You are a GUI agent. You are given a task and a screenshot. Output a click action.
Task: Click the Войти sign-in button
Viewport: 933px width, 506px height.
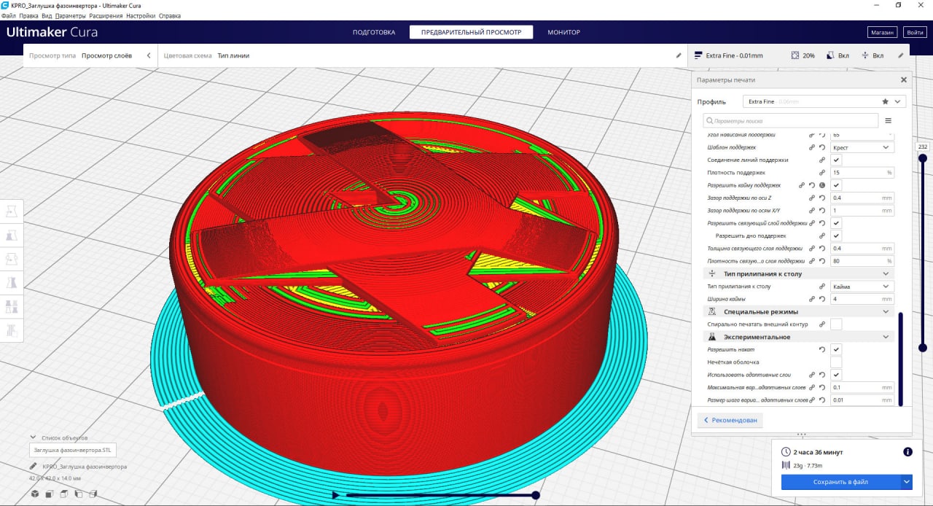pos(914,32)
